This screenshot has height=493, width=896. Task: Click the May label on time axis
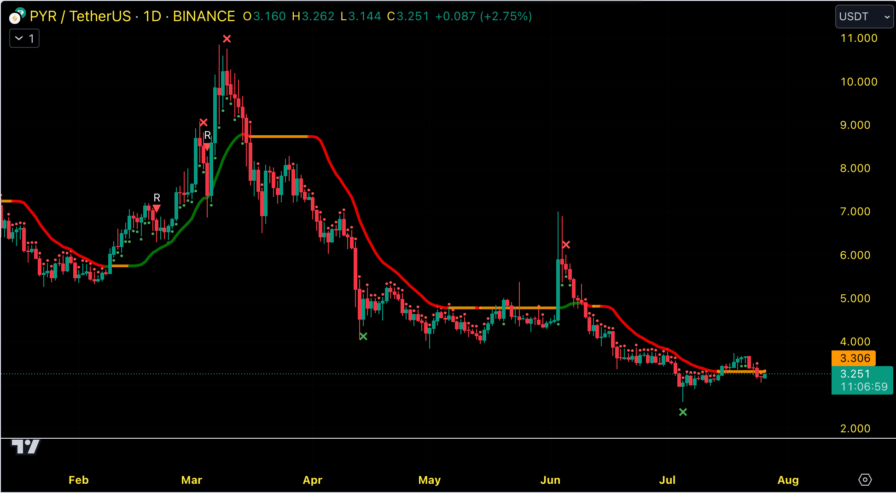(430, 480)
